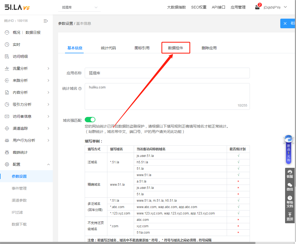Open 实时 real-time view in sidebar

16,44
